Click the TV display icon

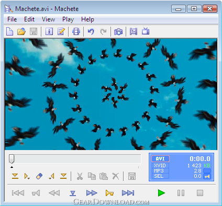pyautogui.click(x=146, y=31)
